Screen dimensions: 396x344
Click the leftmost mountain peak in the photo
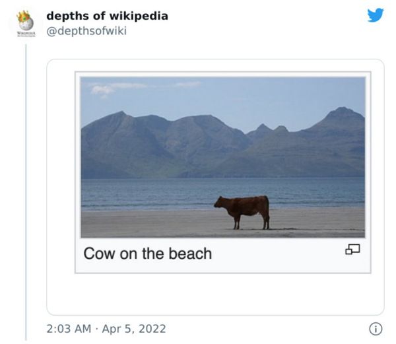click(118, 115)
